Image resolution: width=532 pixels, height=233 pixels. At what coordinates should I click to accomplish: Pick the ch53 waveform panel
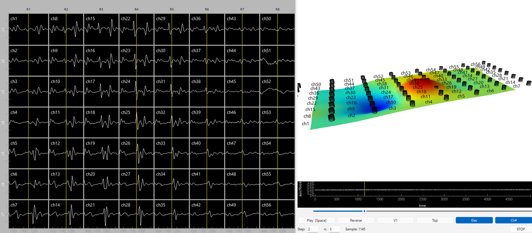click(x=278, y=122)
